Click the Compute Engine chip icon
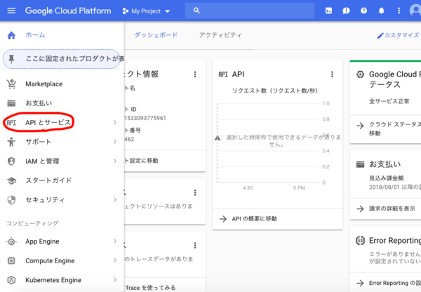The height and width of the screenshot is (292, 421). [11, 261]
